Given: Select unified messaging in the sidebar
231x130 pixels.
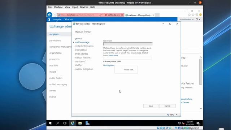Looking at the screenshot, I should click(58, 84).
